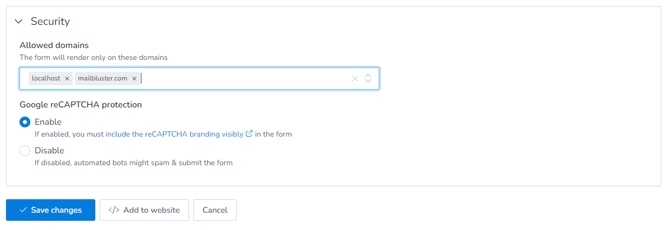Click the Save changes button
Viewport: 669px width, 230px height.
pyautogui.click(x=50, y=210)
